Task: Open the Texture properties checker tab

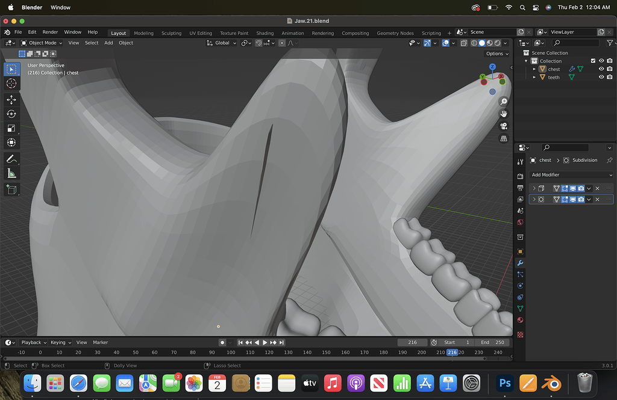Action: pos(520,334)
